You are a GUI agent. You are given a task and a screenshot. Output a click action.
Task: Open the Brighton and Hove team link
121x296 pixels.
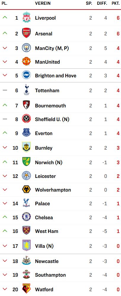coord(56,76)
